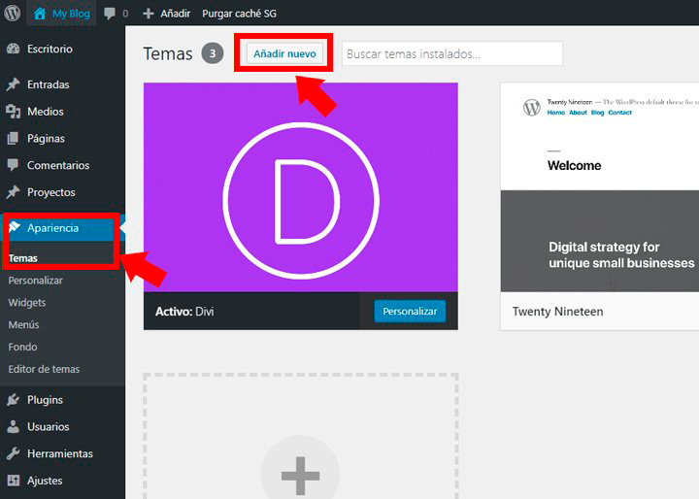Click the Escritorio dashboard icon
This screenshot has width=699, height=499.
click(x=14, y=49)
